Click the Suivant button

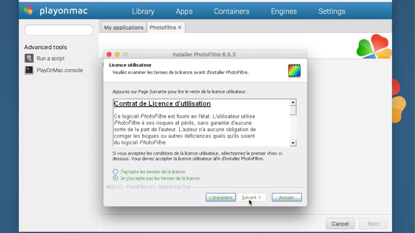tap(251, 197)
